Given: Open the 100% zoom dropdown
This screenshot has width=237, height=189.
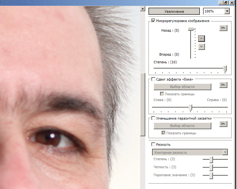Looking at the screenshot, I should click(x=227, y=11).
